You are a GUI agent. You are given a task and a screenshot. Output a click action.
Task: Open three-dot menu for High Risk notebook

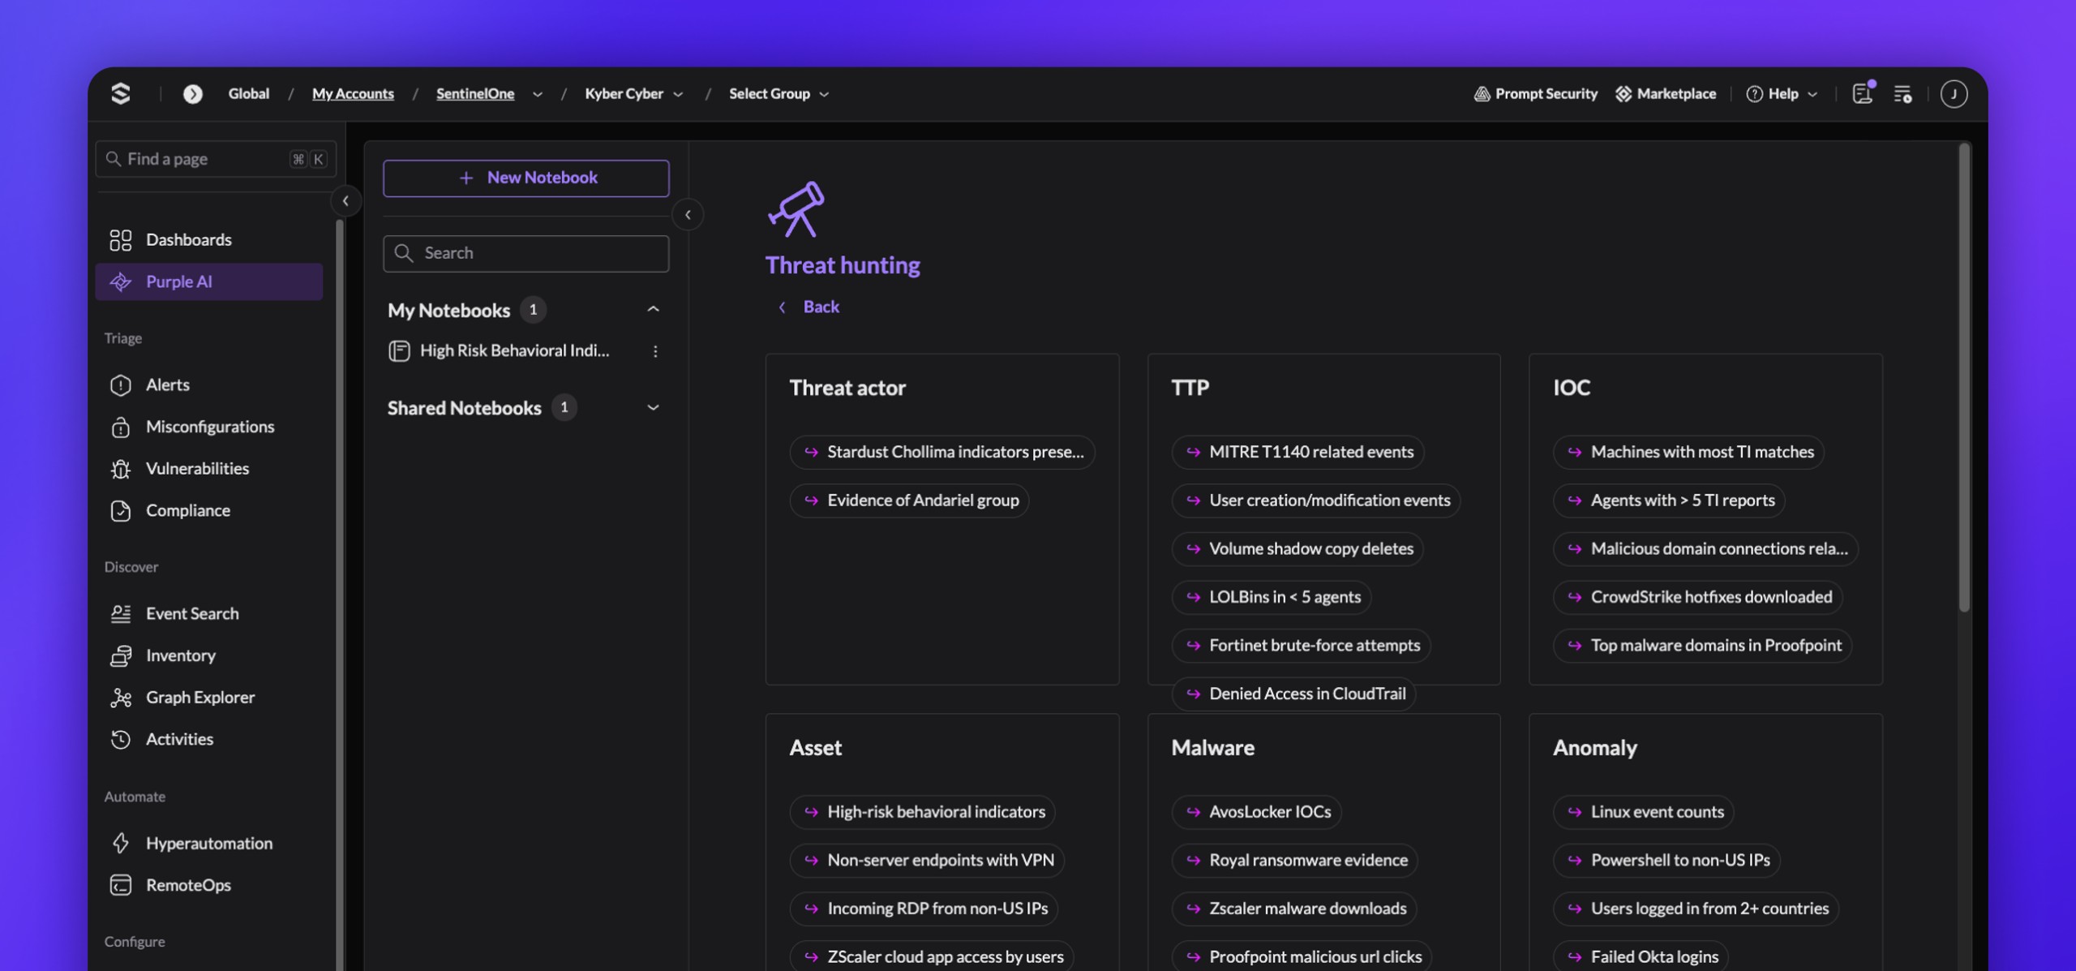pyautogui.click(x=655, y=350)
